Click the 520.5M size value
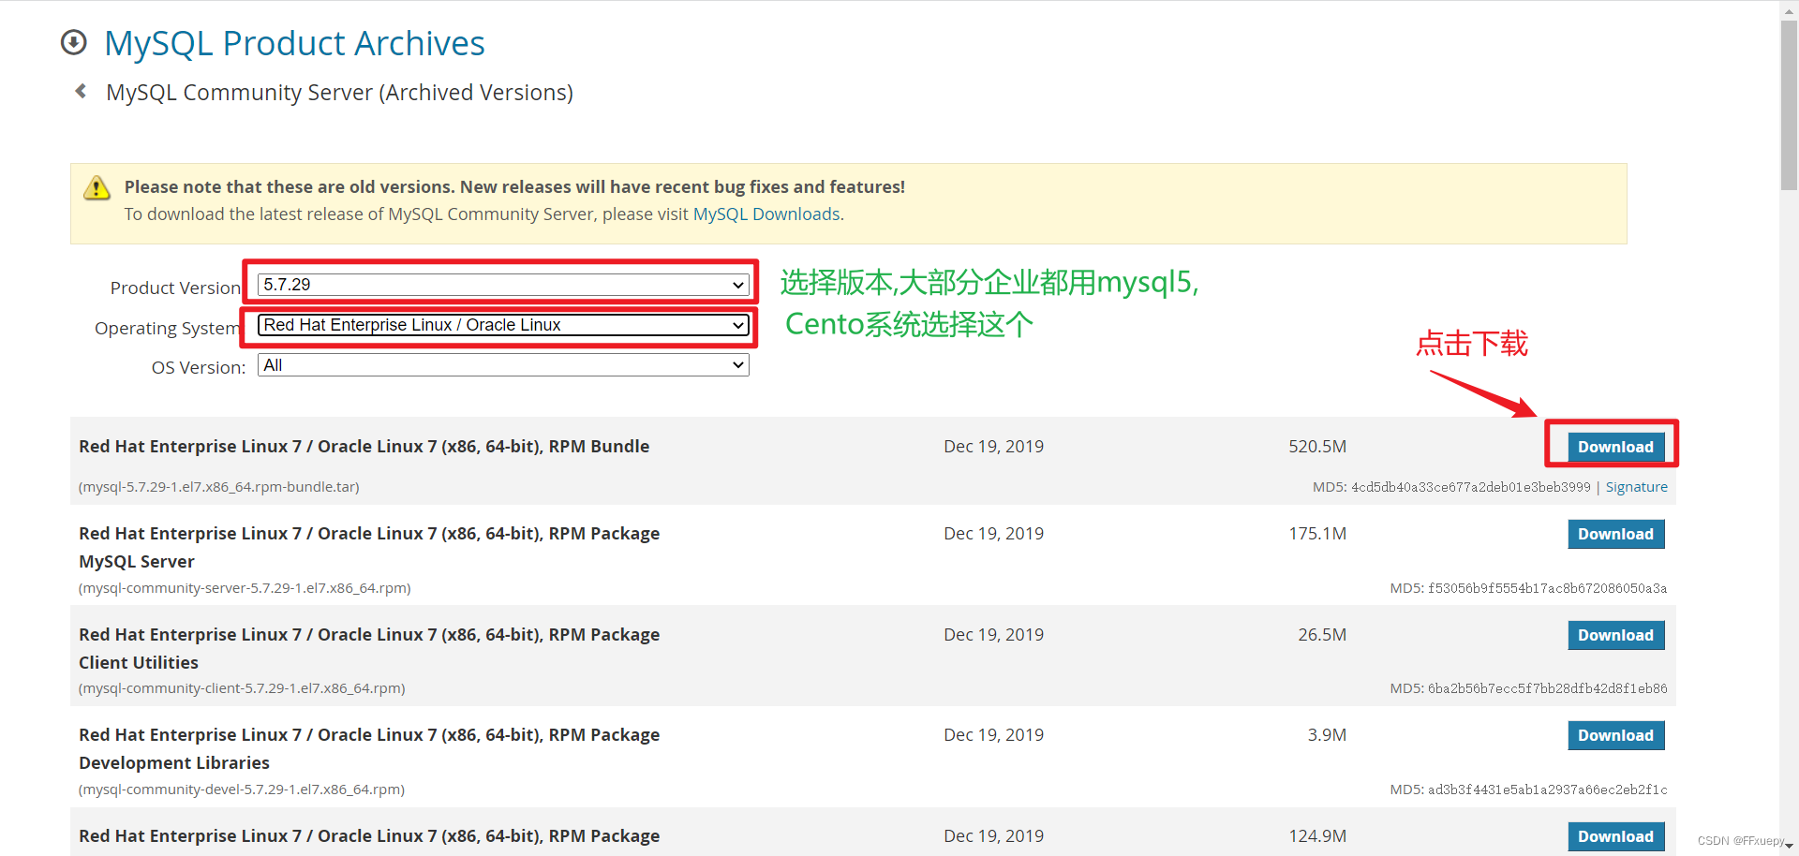Image resolution: width=1799 pixels, height=856 pixels. click(1317, 447)
